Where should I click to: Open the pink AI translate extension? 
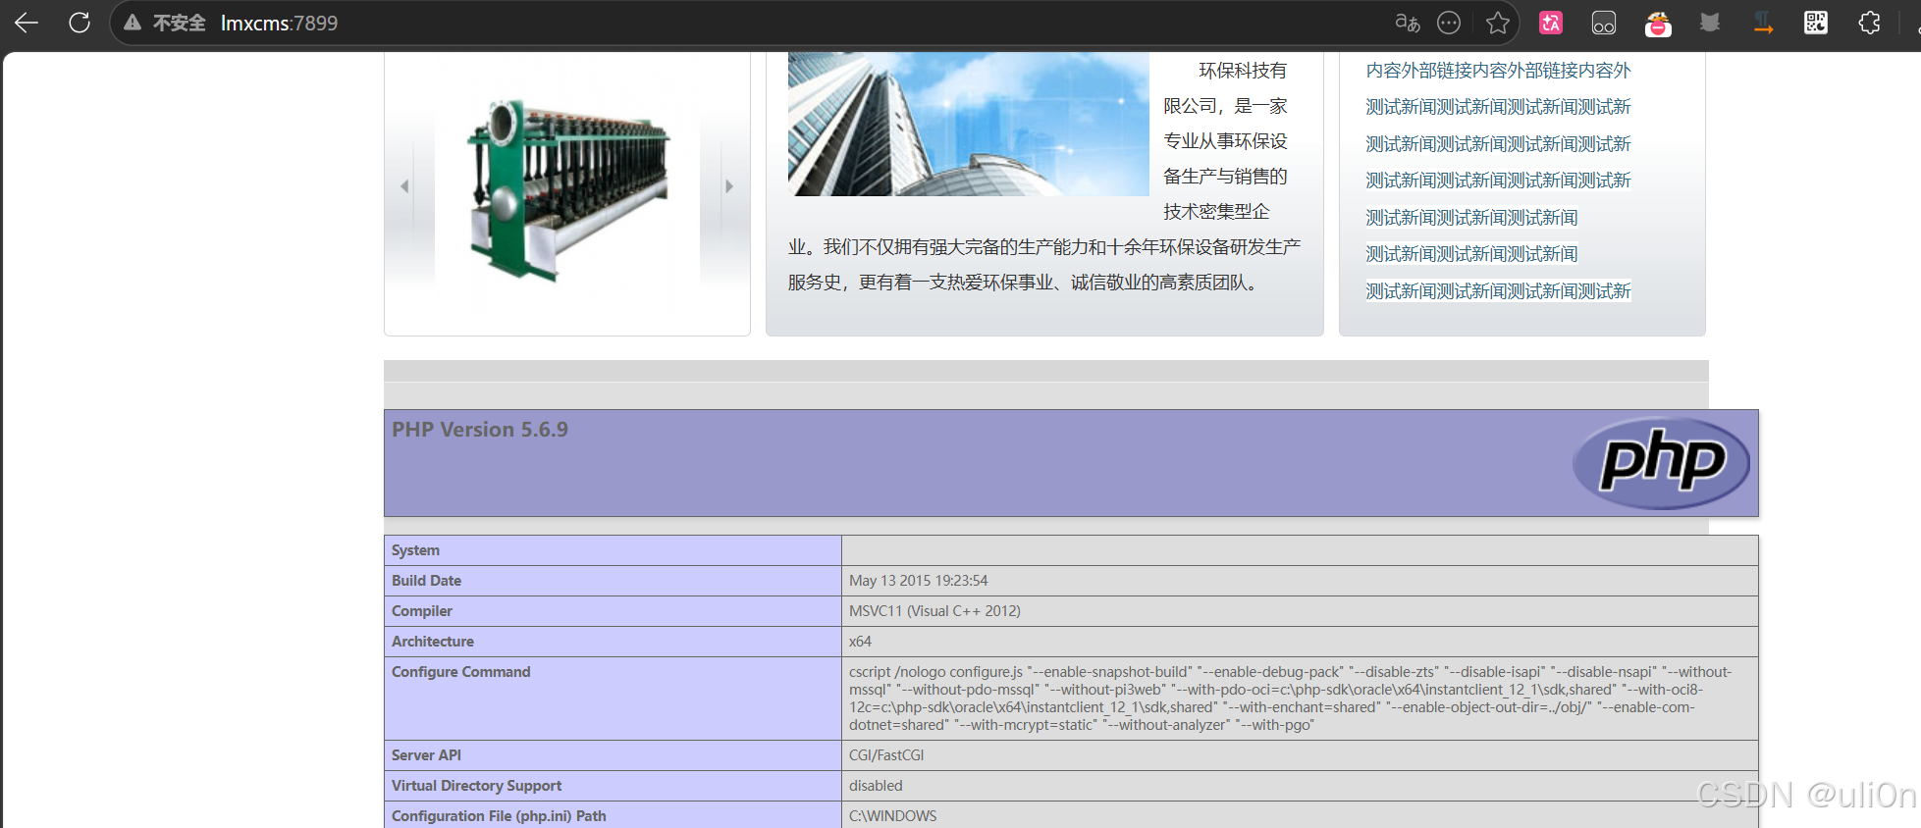point(1551,23)
